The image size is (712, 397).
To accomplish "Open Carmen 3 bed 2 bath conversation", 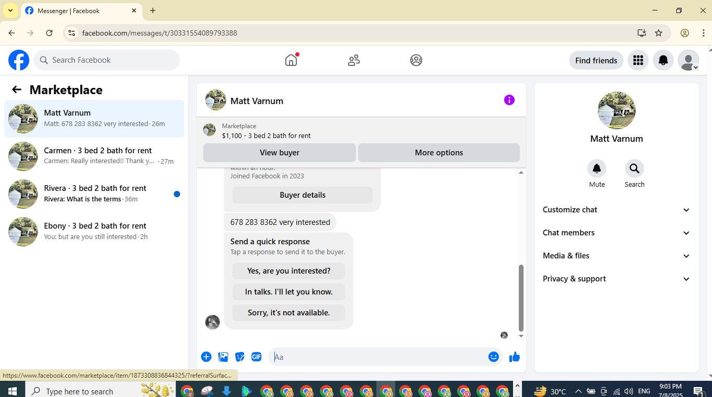I will (94, 156).
